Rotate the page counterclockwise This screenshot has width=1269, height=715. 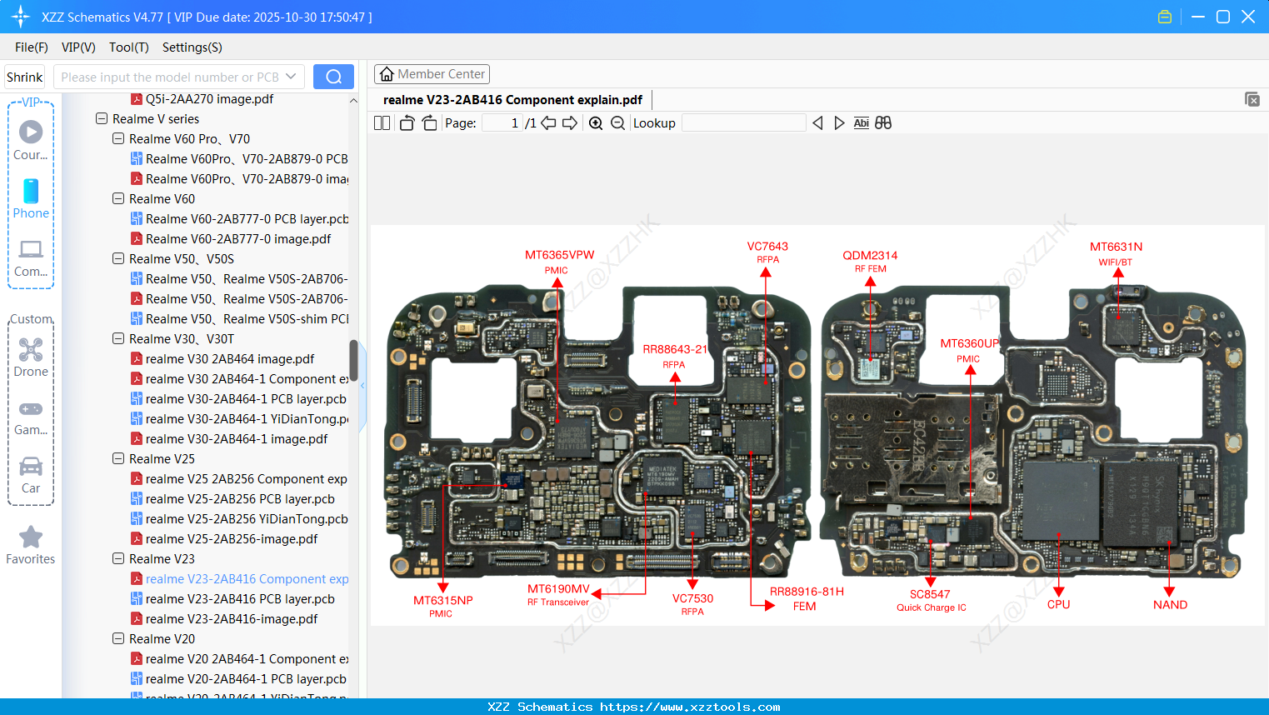pos(407,123)
